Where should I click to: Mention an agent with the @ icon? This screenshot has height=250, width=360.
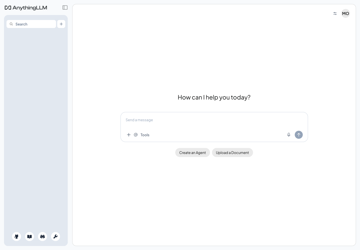(x=136, y=135)
